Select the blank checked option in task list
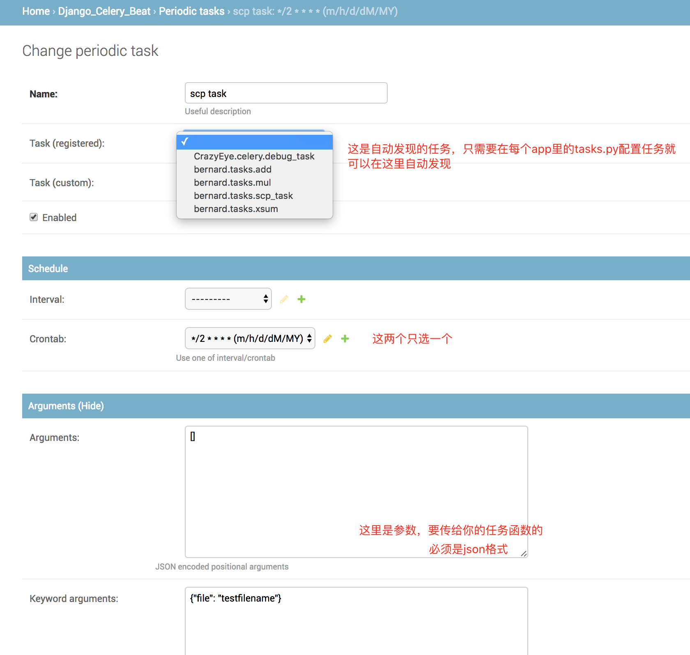Screen dimensions: 690x655 tap(254, 142)
